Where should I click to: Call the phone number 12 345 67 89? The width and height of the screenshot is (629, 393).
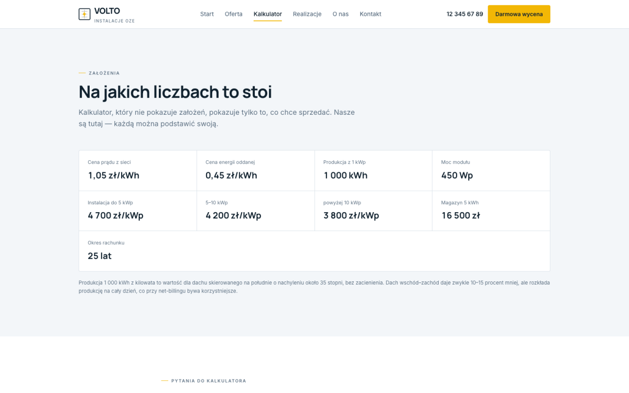pos(465,14)
